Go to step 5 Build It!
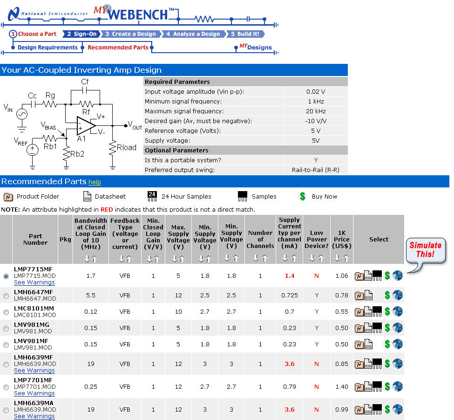Image resolution: width=454 pixels, height=420 pixels. coord(245,34)
